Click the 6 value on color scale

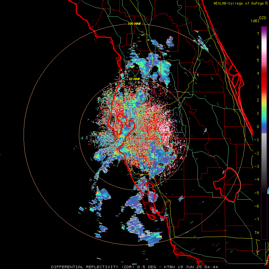click(258, 47)
